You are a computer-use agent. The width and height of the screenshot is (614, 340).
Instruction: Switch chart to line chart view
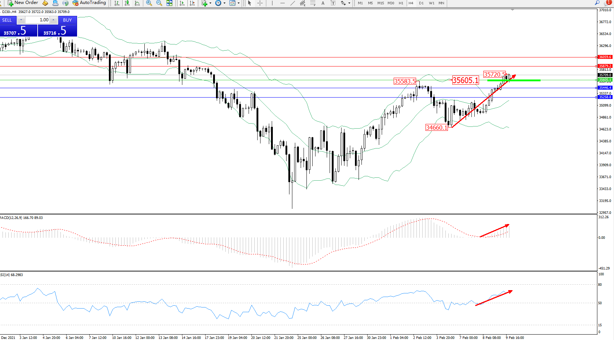pyautogui.click(x=137, y=3)
